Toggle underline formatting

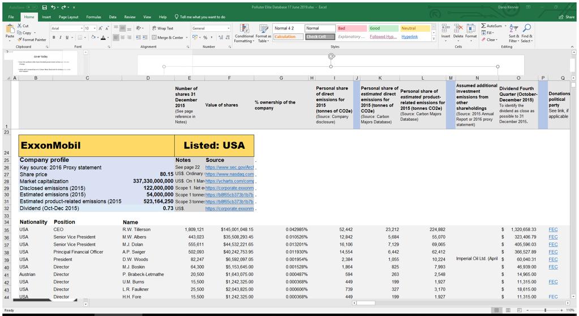[67, 37]
